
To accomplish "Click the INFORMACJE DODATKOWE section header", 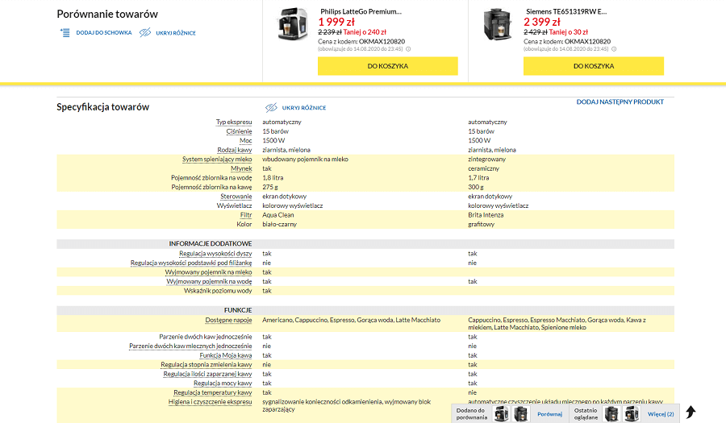I will 211,243.
